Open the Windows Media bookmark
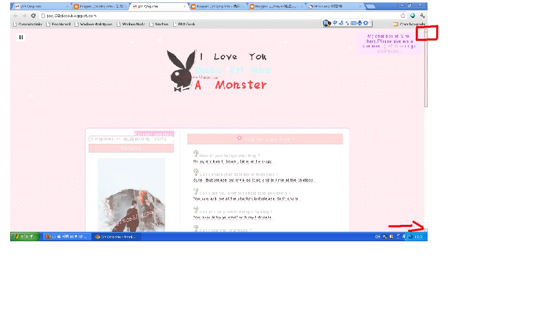 tap(131, 24)
